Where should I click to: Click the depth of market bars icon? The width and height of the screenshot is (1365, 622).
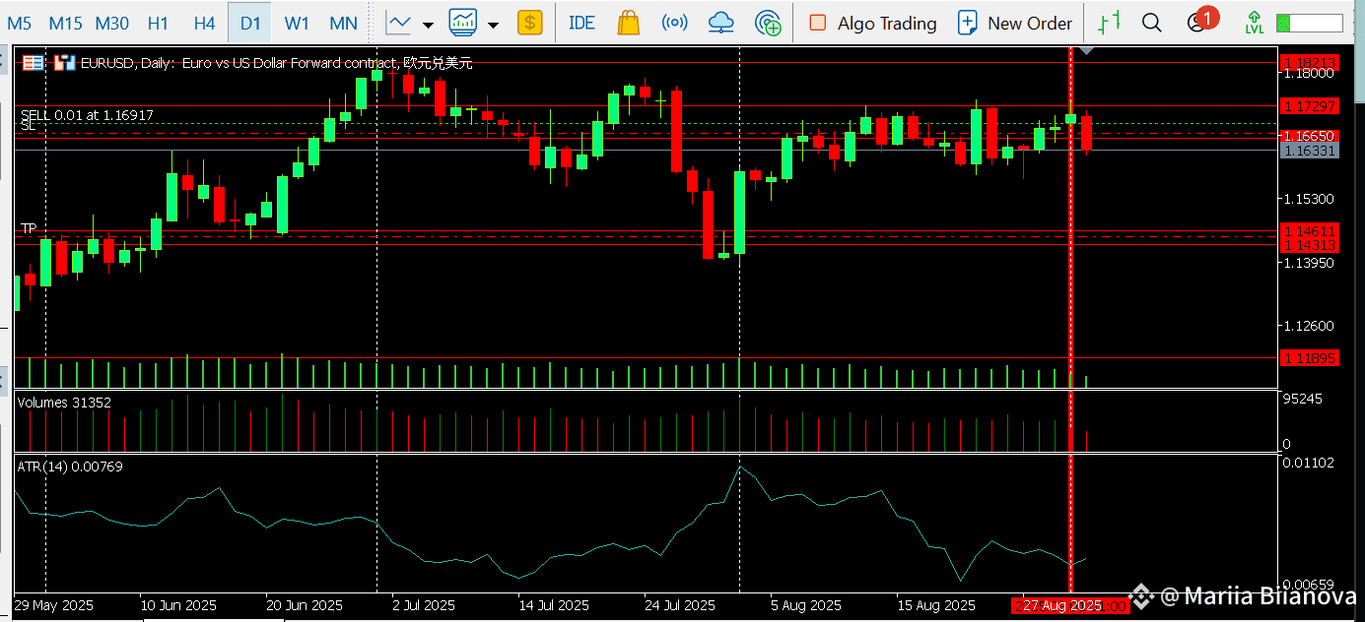pos(1110,23)
